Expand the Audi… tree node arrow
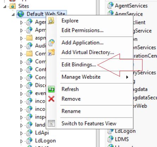 coord(22,46)
